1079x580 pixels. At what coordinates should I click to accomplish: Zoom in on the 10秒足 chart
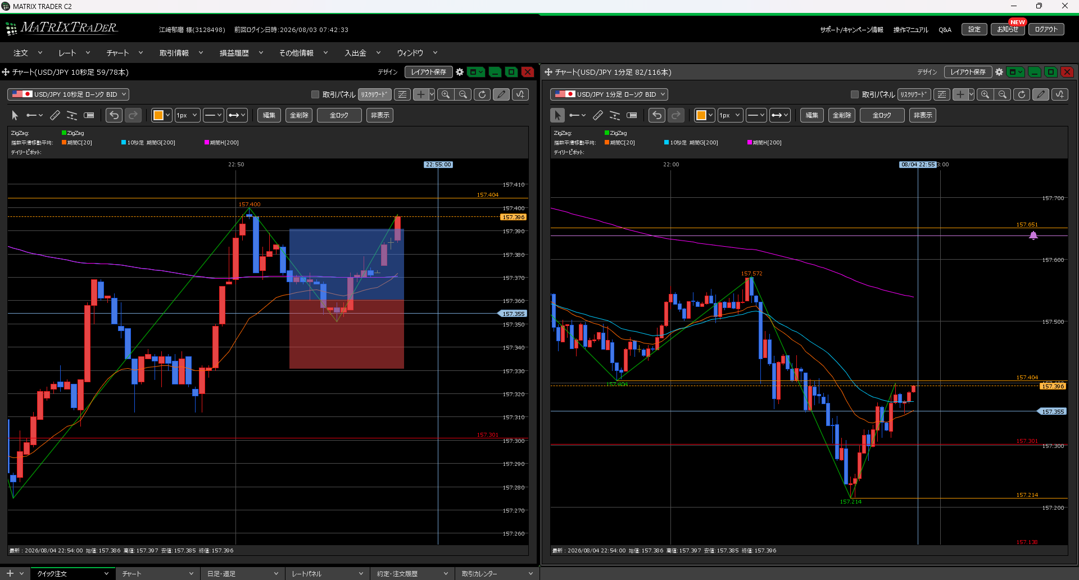pyautogui.click(x=446, y=94)
